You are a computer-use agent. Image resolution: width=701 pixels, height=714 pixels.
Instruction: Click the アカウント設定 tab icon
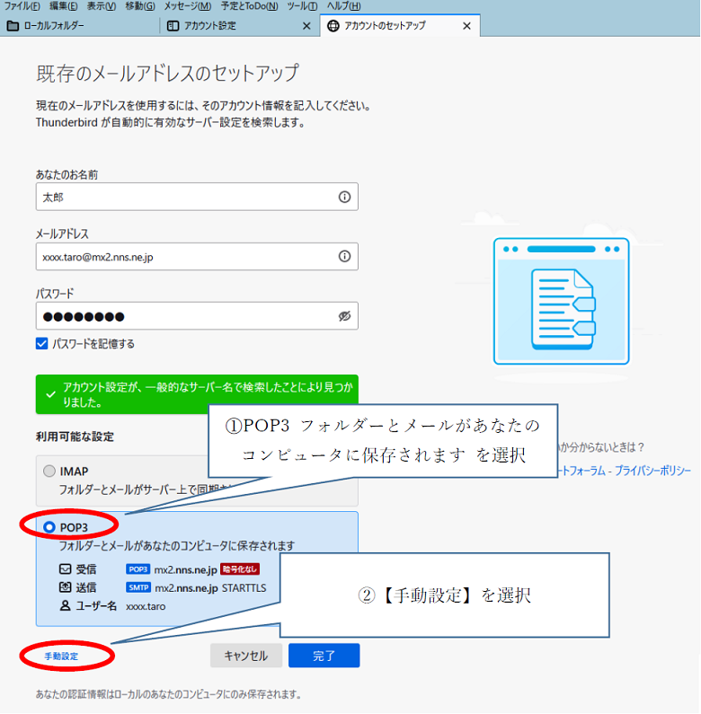[173, 26]
